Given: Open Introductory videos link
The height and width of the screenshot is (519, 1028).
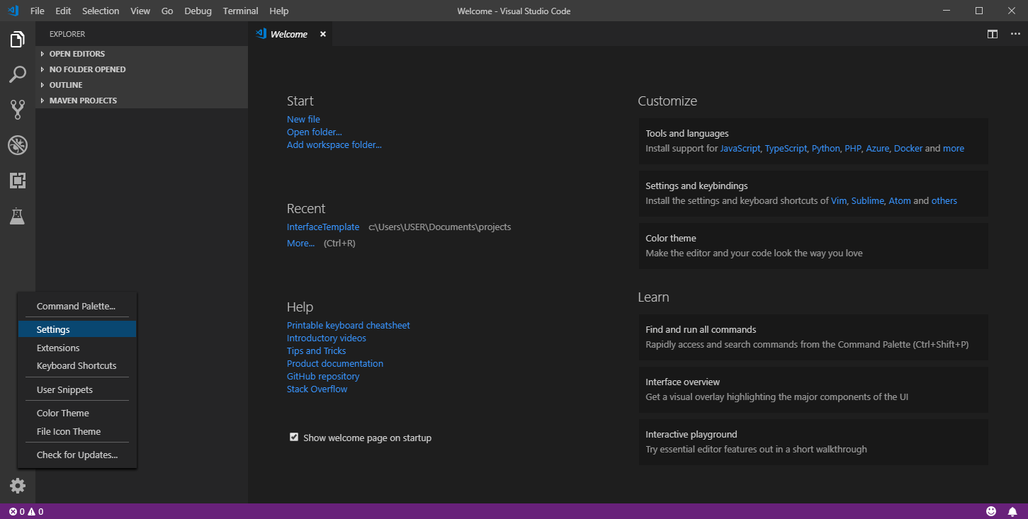Looking at the screenshot, I should (327, 338).
